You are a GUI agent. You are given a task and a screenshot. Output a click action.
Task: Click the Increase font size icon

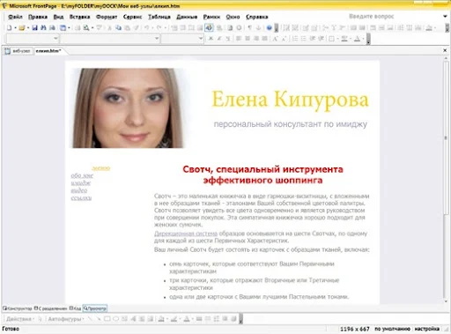(x=275, y=39)
